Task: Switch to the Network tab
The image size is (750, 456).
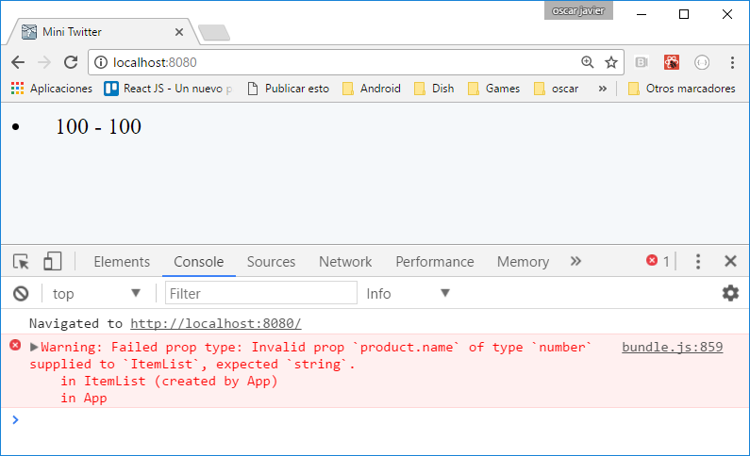Action: pos(345,262)
